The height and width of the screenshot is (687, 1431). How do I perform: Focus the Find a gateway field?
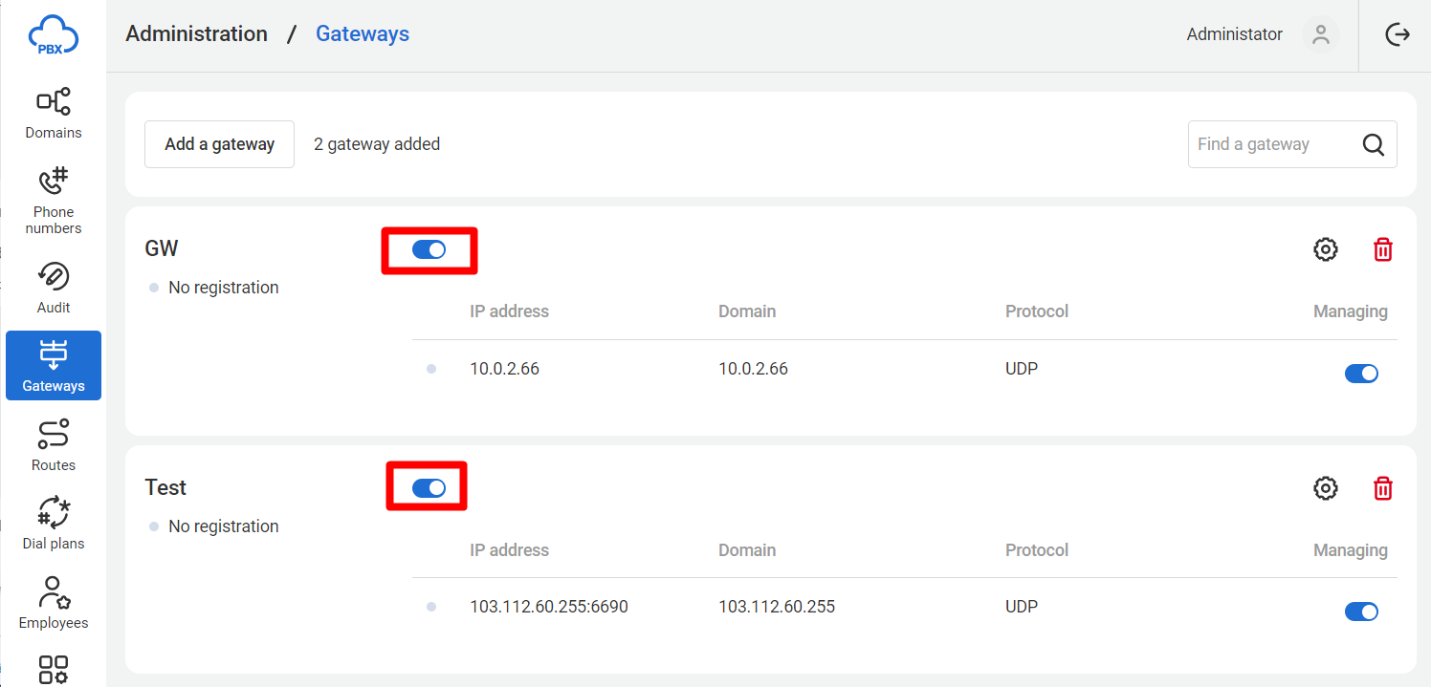[1272, 144]
